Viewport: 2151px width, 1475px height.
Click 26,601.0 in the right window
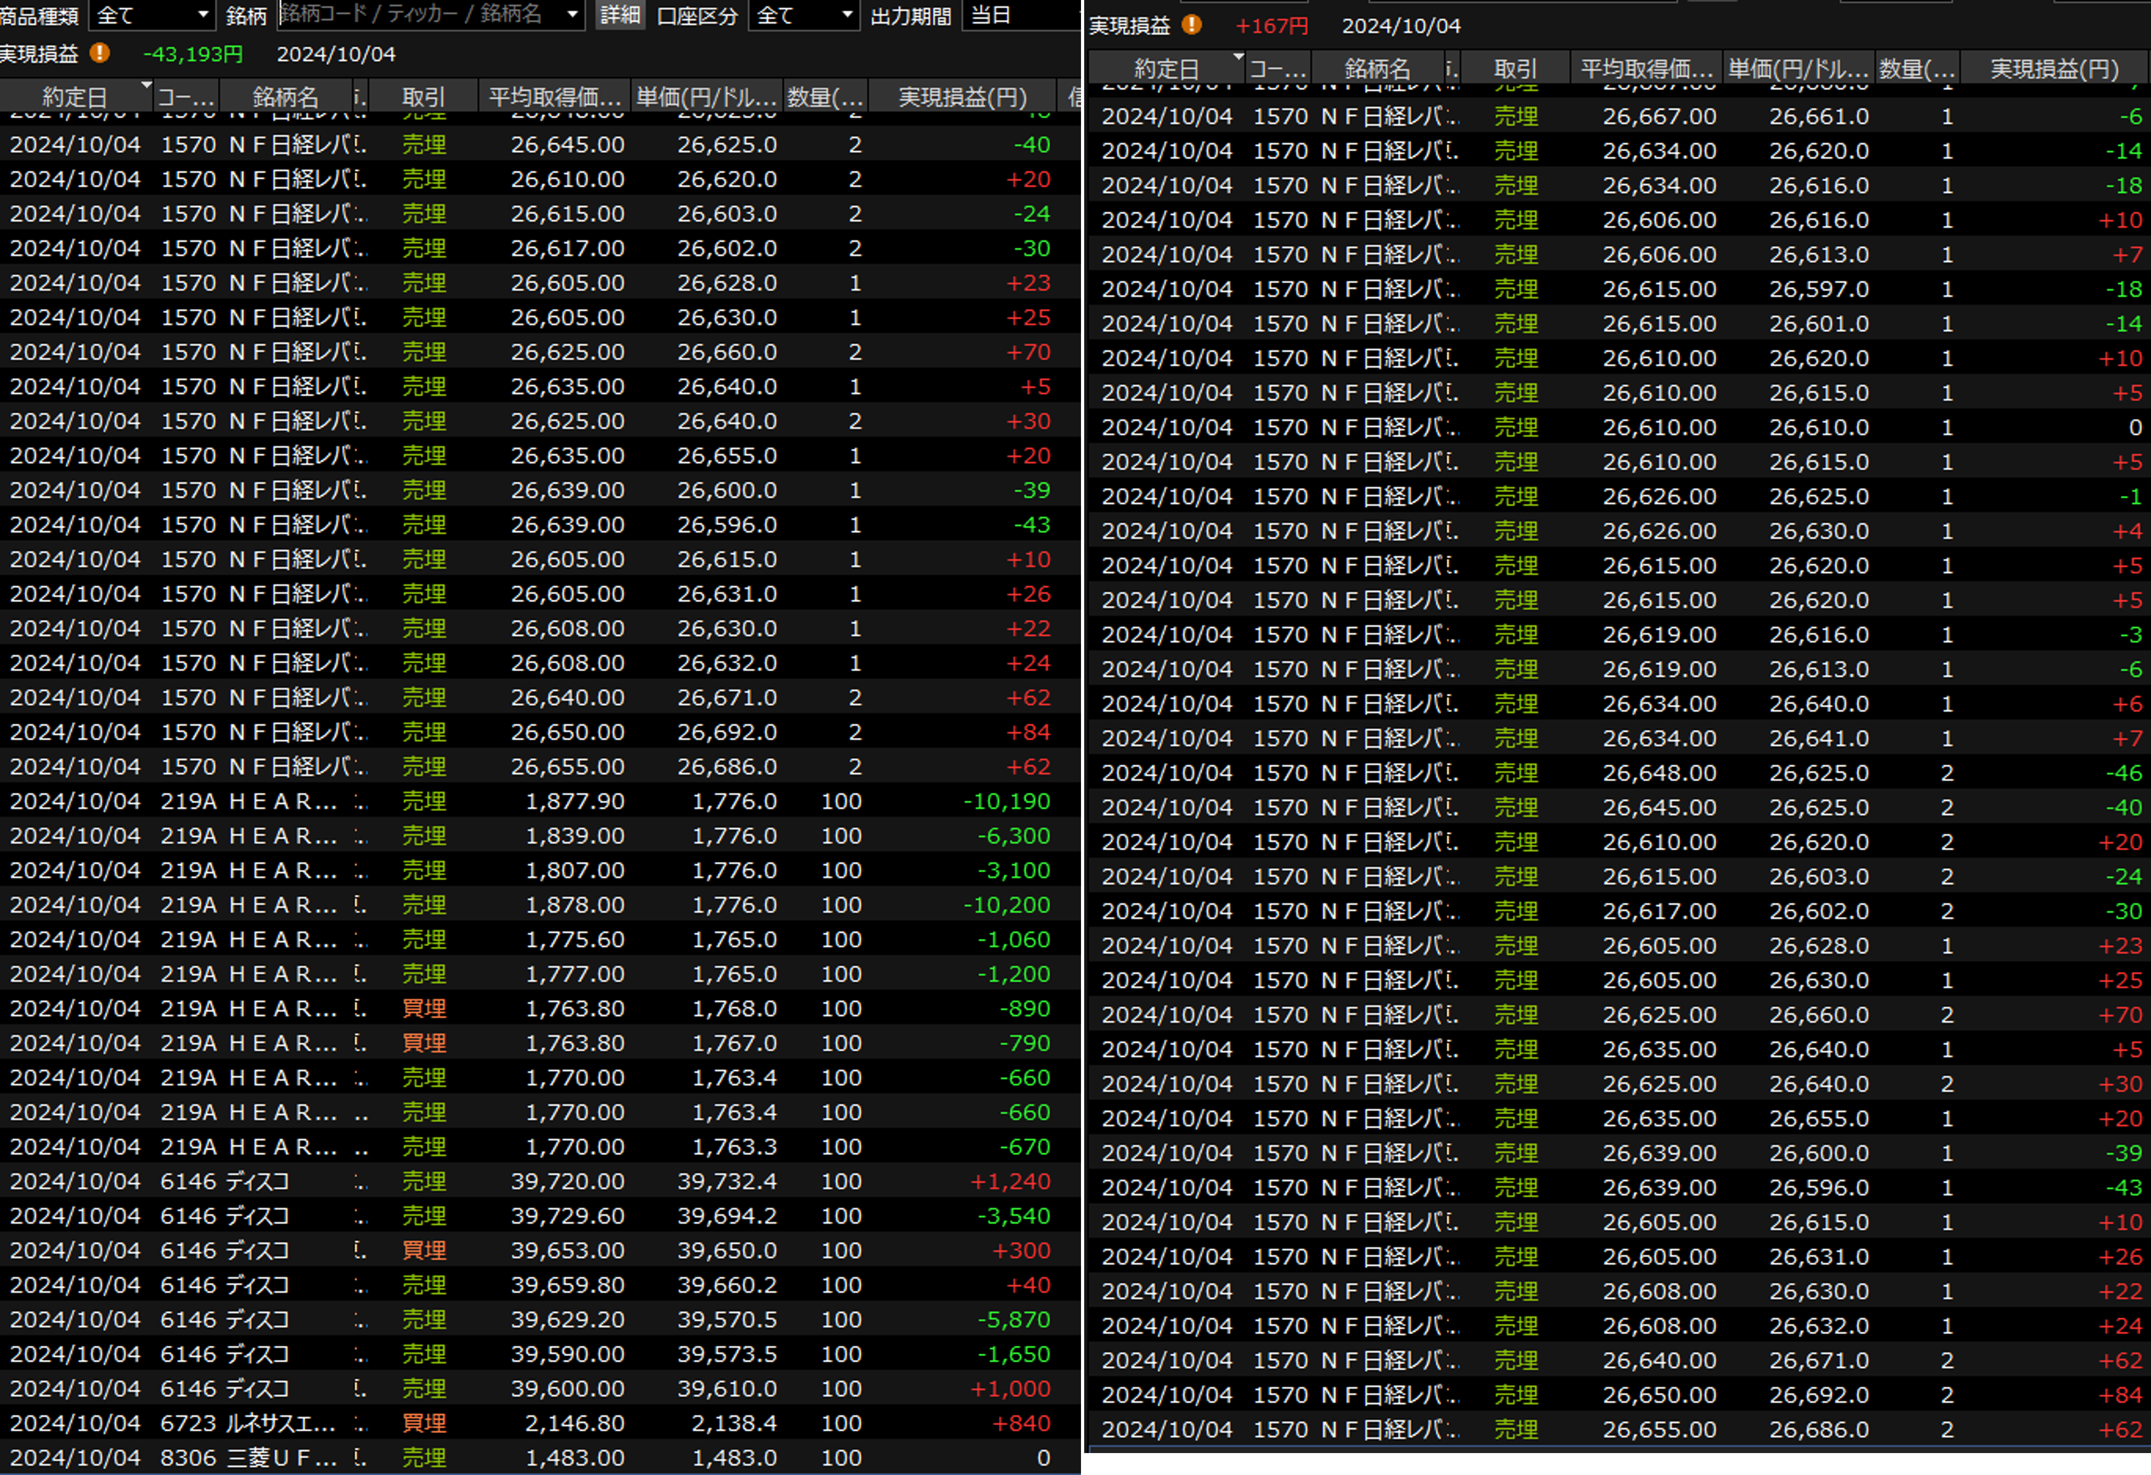click(x=1819, y=323)
